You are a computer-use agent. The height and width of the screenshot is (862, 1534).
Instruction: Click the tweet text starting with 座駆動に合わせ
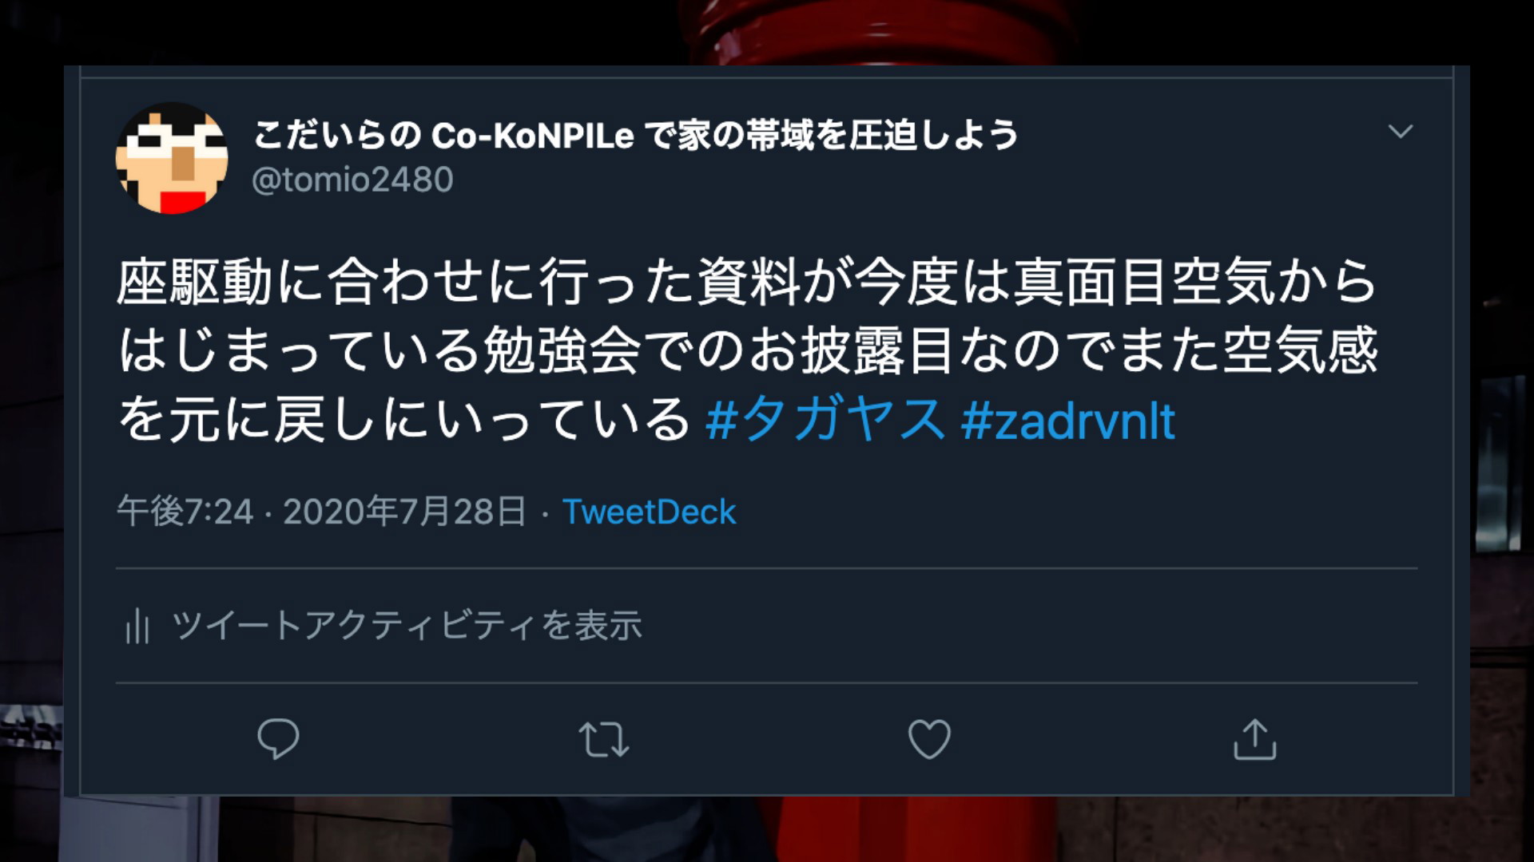pyautogui.click(x=747, y=283)
